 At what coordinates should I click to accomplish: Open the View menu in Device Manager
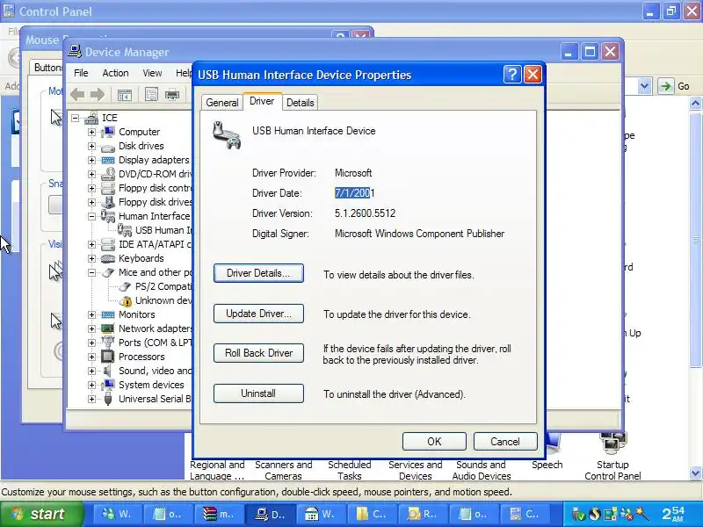coord(152,73)
